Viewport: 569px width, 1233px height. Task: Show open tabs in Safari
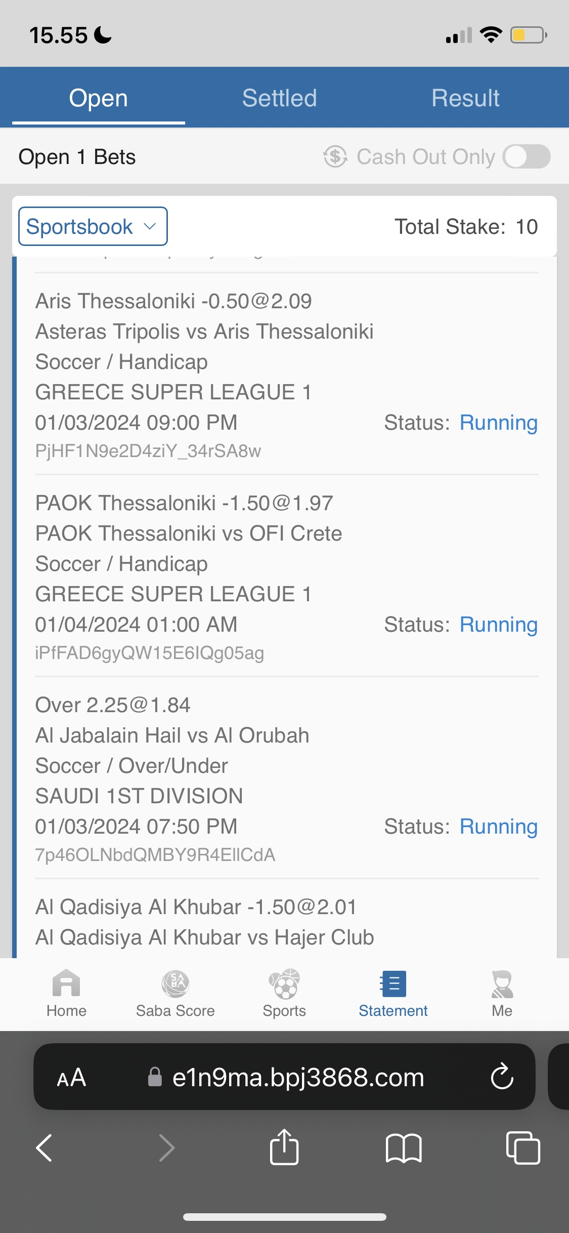click(523, 1147)
